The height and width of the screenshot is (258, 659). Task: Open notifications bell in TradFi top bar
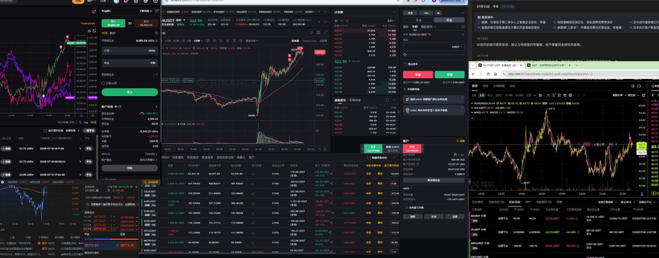click(x=126, y=2)
